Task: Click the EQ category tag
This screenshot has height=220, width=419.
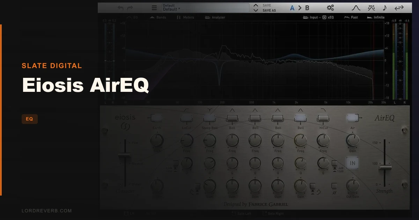Action: tap(29, 119)
